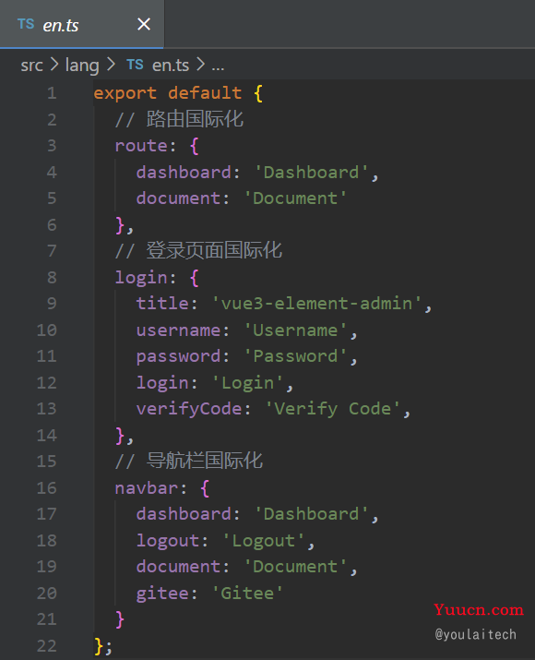Open the lang folder in the breadcrumb

(x=82, y=66)
